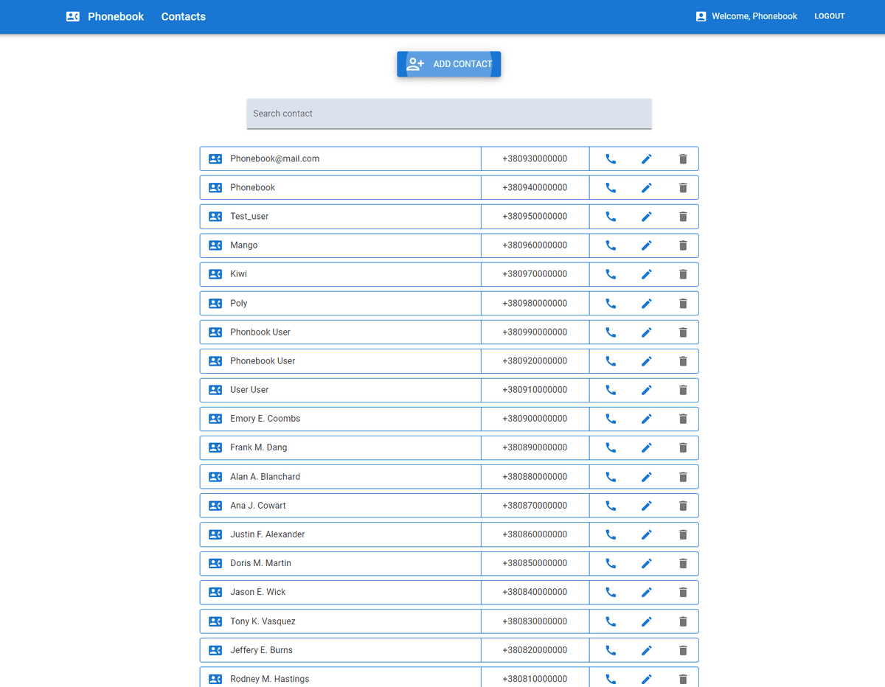This screenshot has width=885, height=687.
Task: Call the Mango contact
Action: point(611,245)
